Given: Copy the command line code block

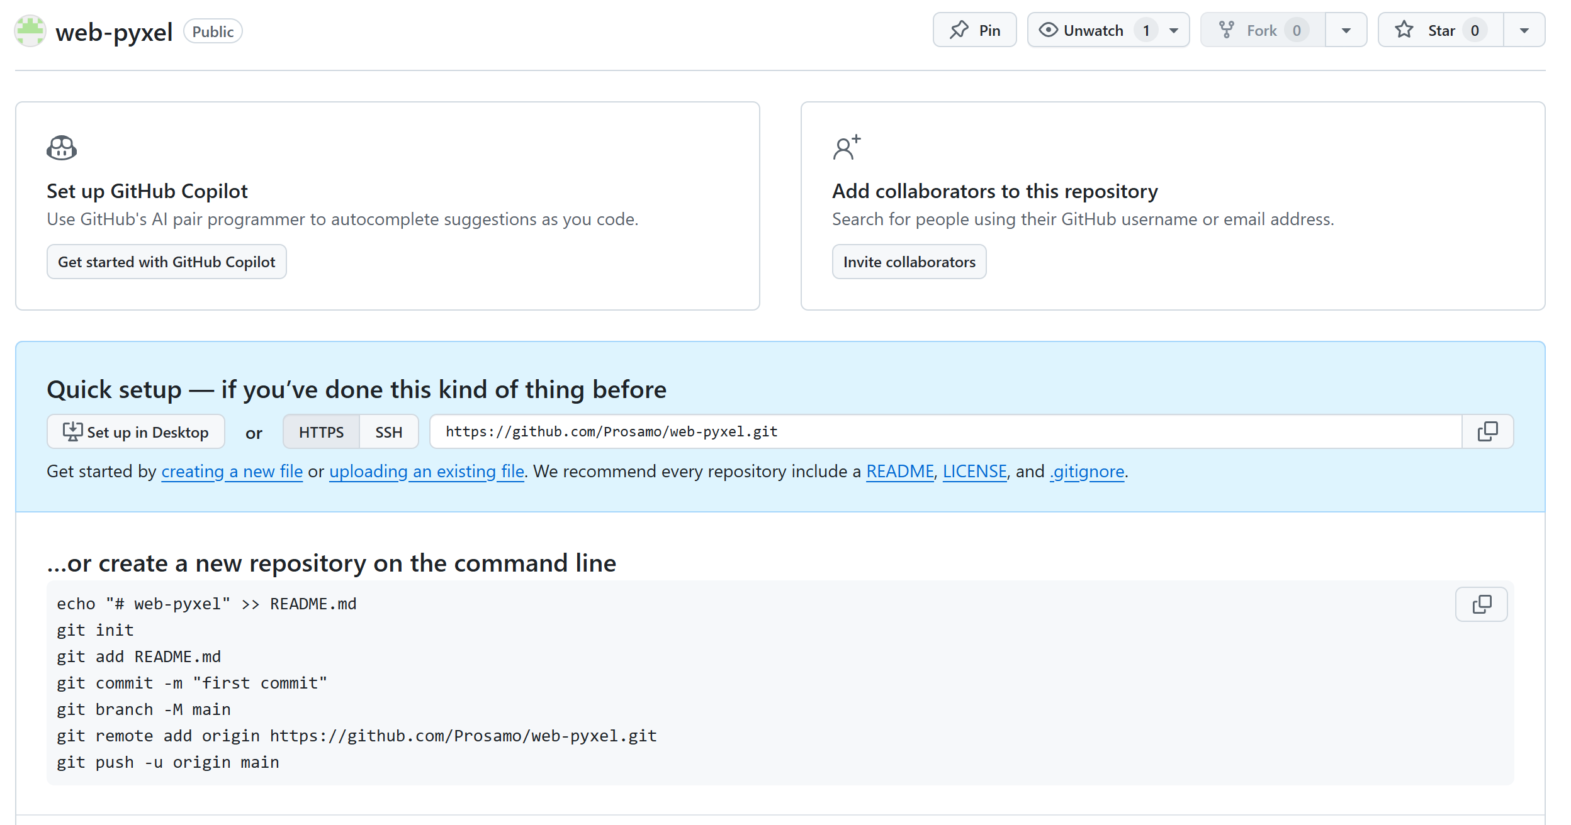Looking at the screenshot, I should [1481, 604].
